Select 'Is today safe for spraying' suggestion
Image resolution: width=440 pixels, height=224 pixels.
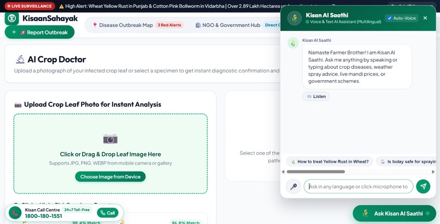[406, 161]
